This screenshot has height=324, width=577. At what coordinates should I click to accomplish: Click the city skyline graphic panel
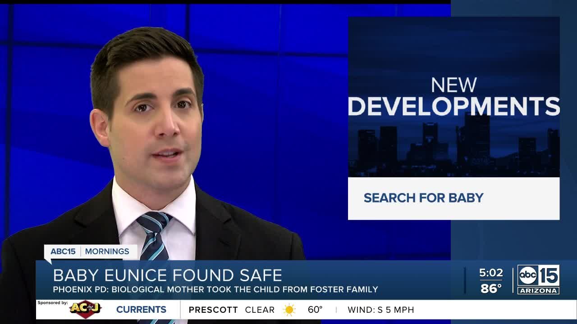pos(453,97)
